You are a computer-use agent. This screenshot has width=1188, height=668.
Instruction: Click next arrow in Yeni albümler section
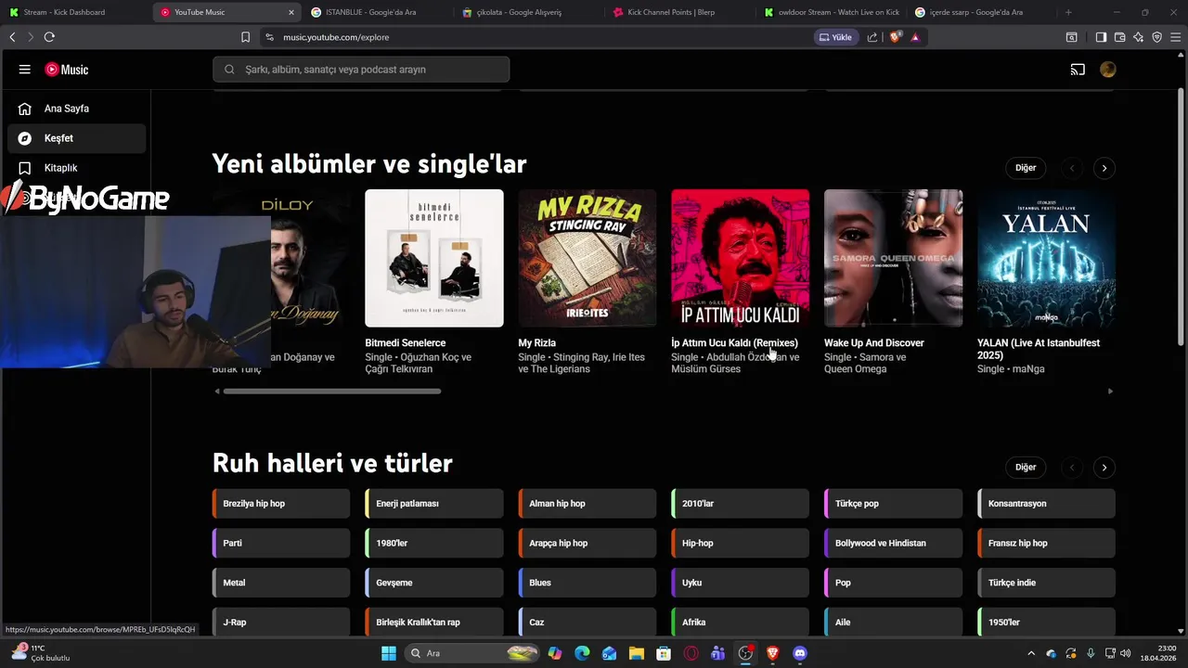(1104, 168)
